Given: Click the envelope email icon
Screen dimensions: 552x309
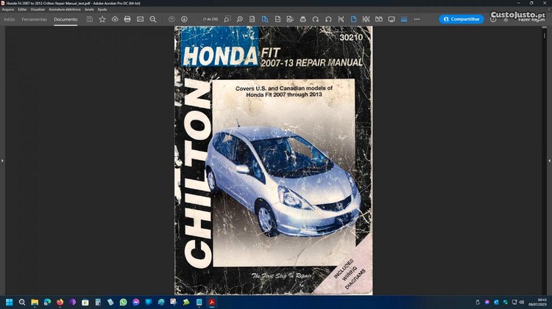Looking at the screenshot, I should pyautogui.click(x=140, y=19).
